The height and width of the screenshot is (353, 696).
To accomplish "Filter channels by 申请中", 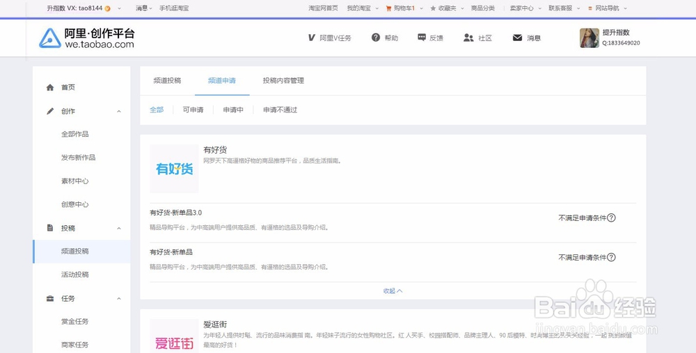I will coord(233,109).
